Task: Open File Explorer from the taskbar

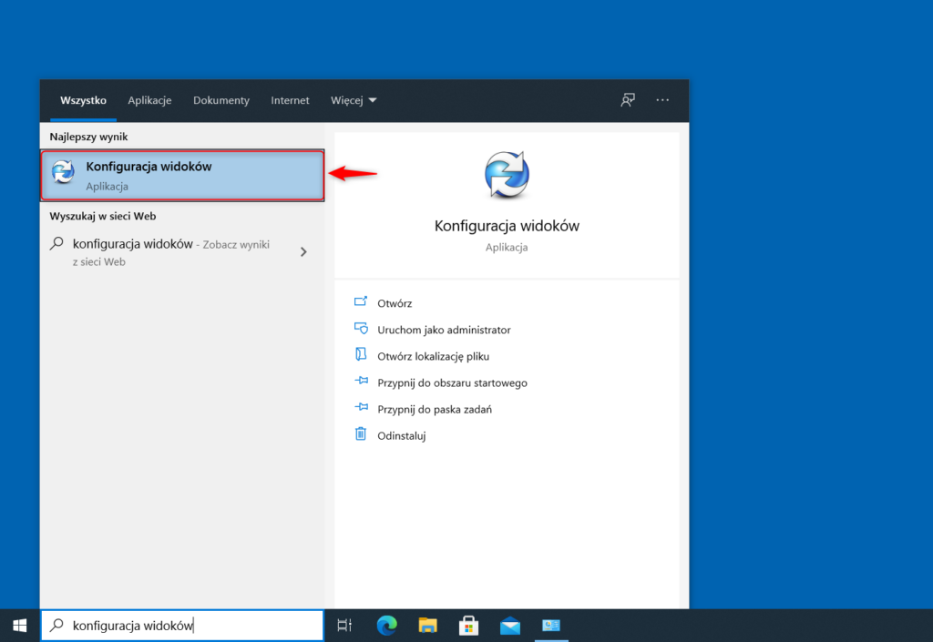Action: (427, 626)
